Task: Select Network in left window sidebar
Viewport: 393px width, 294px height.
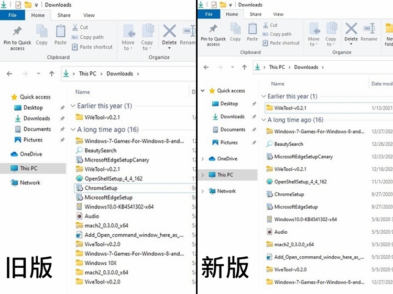Action: [30, 182]
